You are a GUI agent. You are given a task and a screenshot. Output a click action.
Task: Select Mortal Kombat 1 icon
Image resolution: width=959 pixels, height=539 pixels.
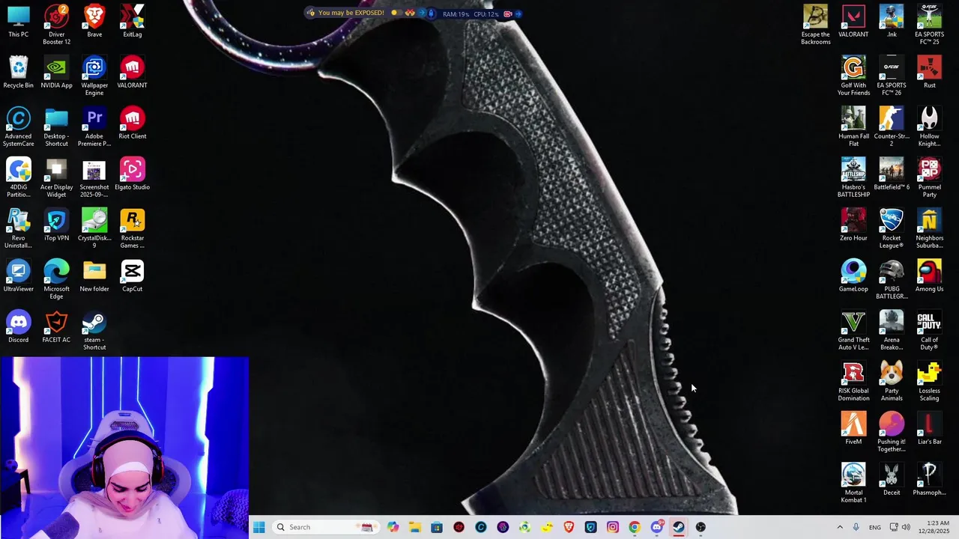coord(853,483)
